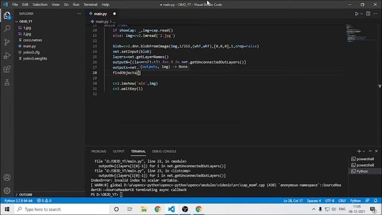Open the File menu
Screen dimensions: 382x215
(15, 5)
